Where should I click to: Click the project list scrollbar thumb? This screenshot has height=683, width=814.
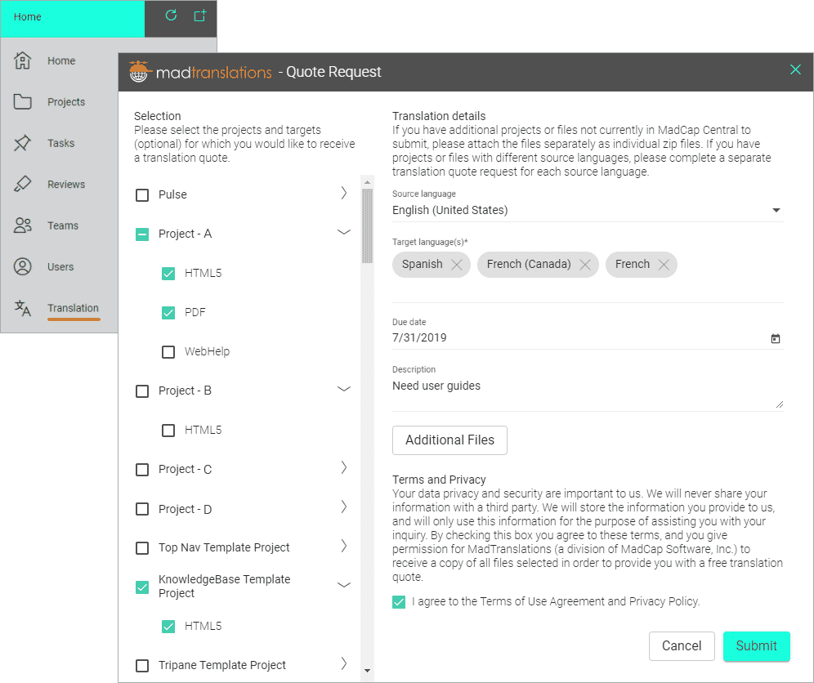367,225
